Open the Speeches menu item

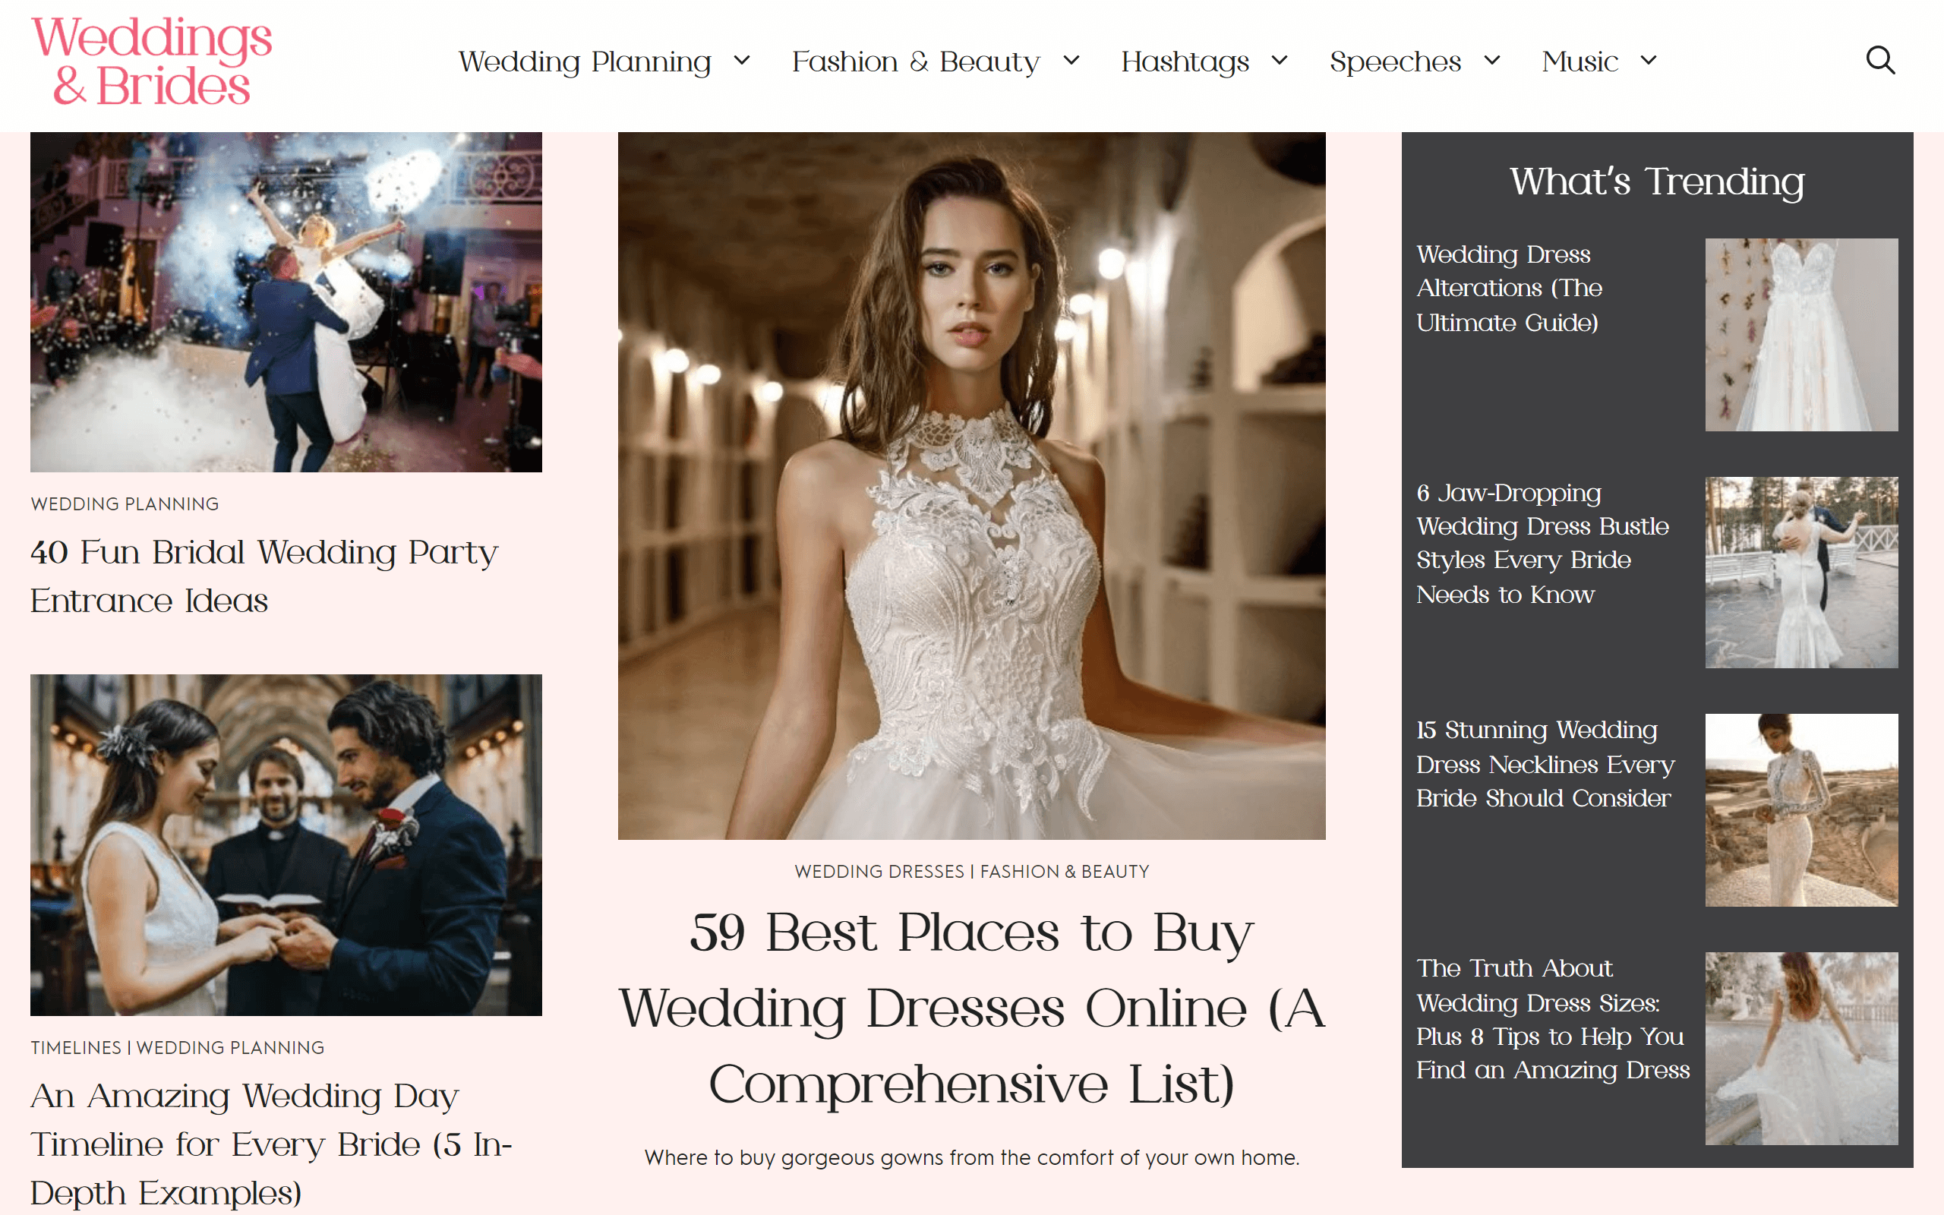click(x=1394, y=62)
